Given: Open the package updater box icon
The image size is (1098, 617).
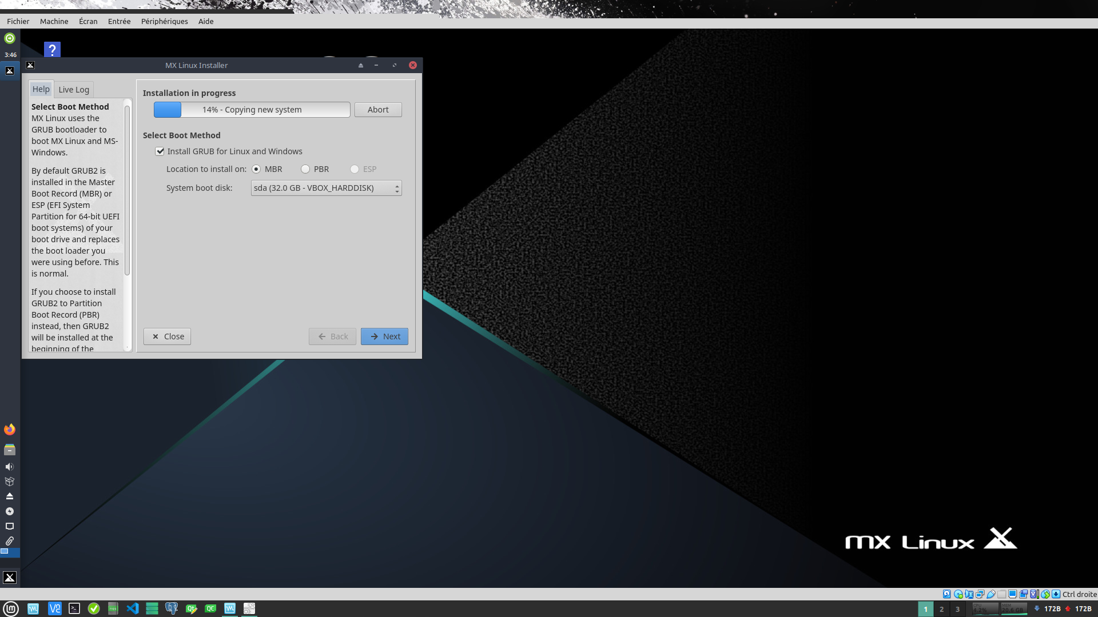Looking at the screenshot, I should [10, 482].
